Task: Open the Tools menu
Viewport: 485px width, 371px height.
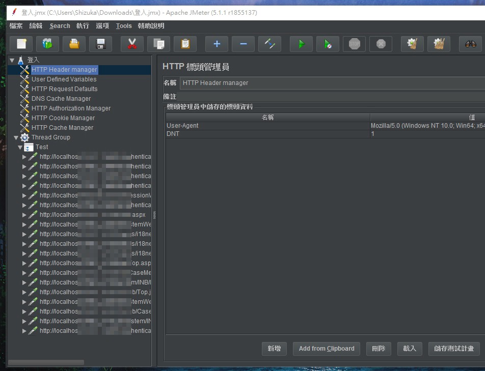Action: [x=123, y=26]
